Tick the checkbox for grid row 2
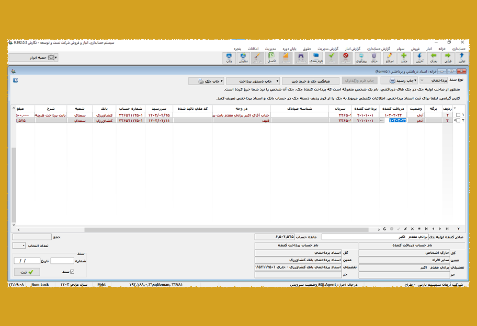 click(x=458, y=121)
